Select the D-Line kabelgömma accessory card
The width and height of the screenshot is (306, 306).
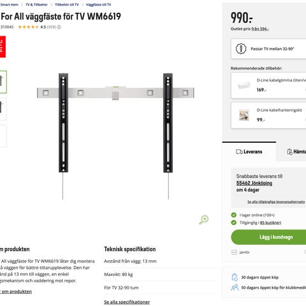coord(268,85)
